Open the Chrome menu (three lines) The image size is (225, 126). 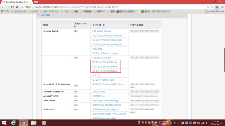click(x=222, y=7)
